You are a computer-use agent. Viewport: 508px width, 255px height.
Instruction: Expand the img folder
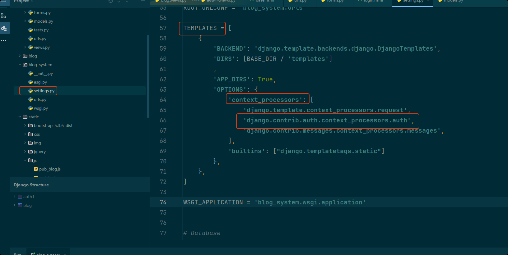(x=25, y=143)
